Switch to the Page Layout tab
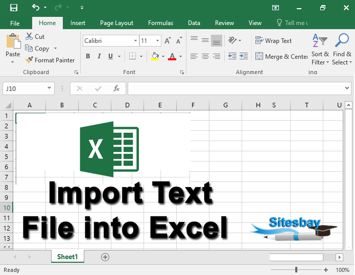Image resolution: width=355 pixels, height=275 pixels. click(116, 23)
